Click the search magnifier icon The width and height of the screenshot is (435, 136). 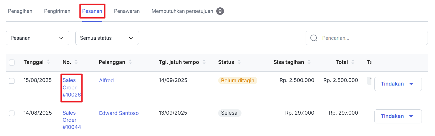(x=314, y=38)
